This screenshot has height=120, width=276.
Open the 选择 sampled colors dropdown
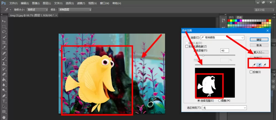click(x=222, y=37)
